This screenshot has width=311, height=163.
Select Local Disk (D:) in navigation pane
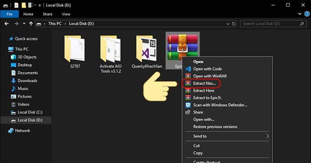(x=26, y=120)
